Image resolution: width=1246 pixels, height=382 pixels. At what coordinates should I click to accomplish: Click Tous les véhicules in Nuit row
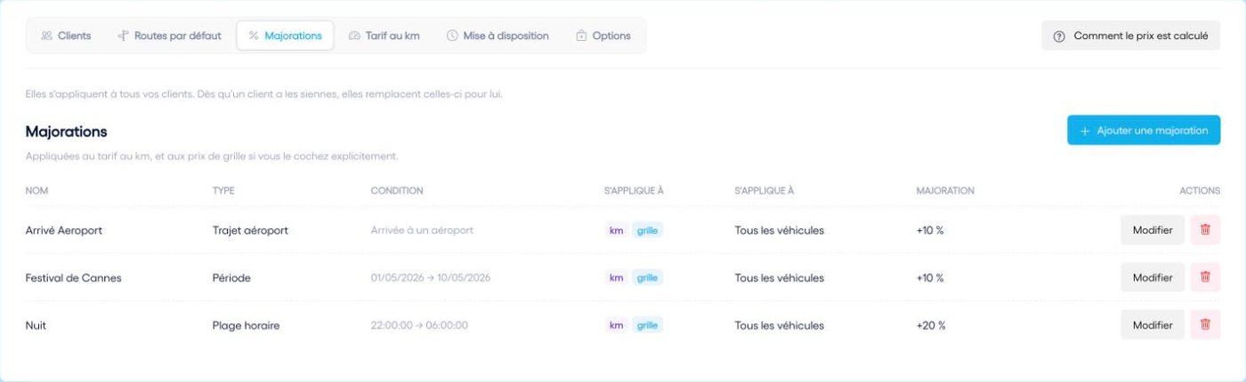tap(780, 325)
